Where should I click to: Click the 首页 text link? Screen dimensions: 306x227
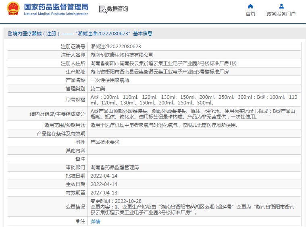[250, 14]
